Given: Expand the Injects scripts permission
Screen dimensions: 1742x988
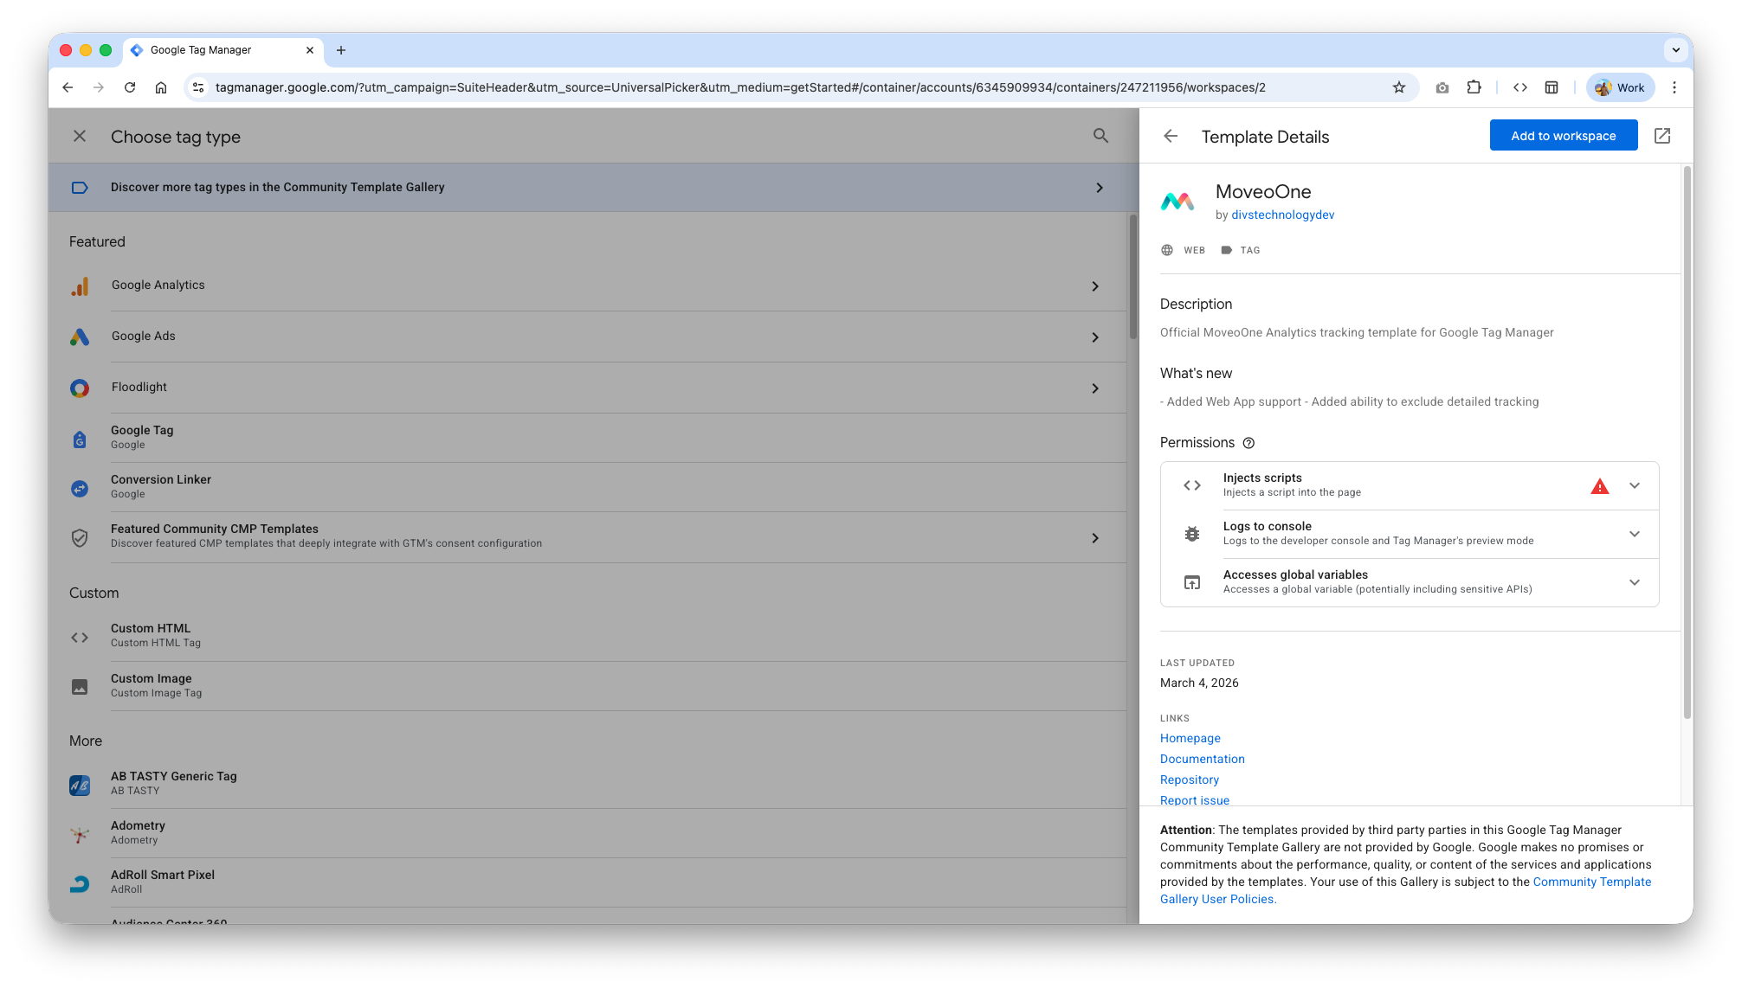Looking at the screenshot, I should [1635, 485].
